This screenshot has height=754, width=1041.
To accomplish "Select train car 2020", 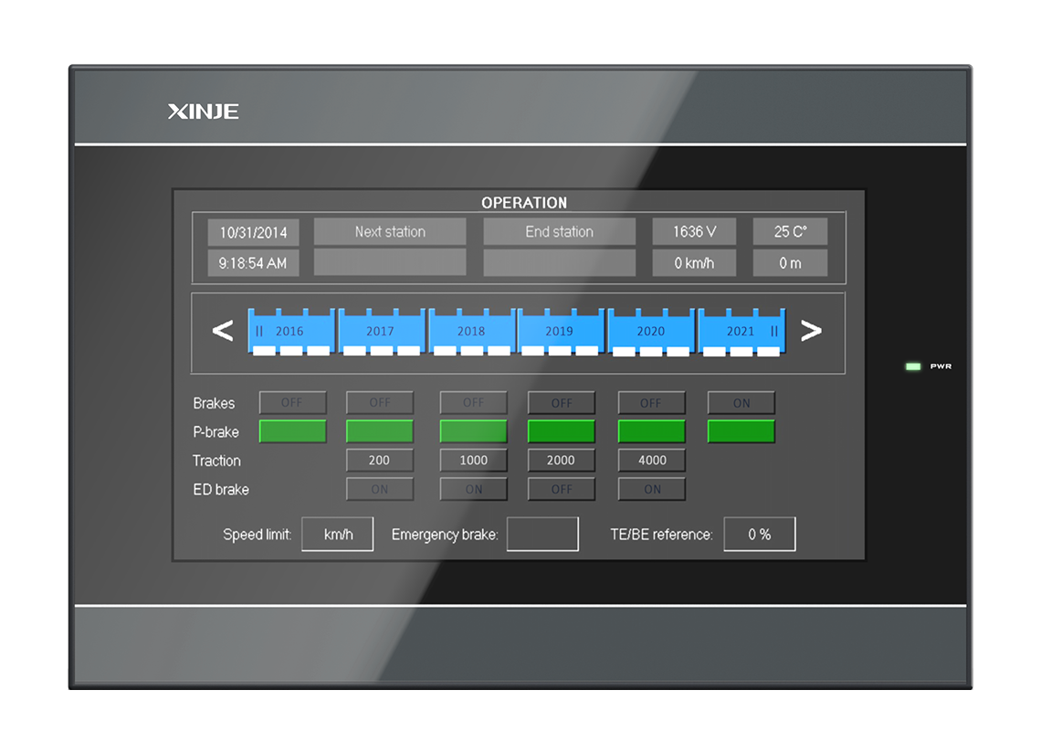I will [x=651, y=331].
